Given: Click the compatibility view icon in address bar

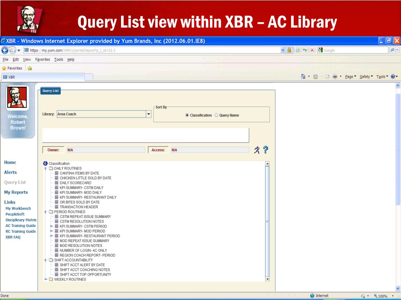Looking at the screenshot, I should [x=298, y=50].
